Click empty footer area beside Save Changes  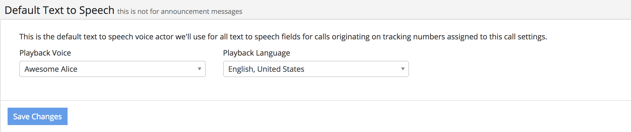(x=320, y=116)
